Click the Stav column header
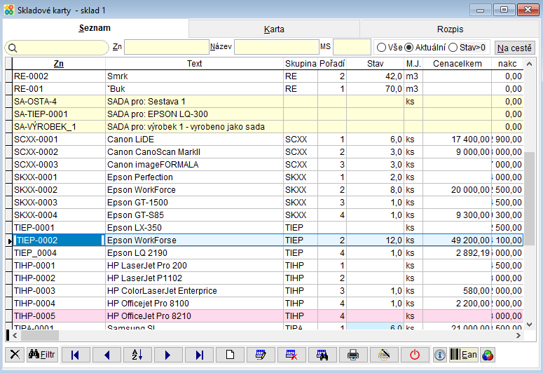Viewport: 543px width, 373px height. [375, 63]
